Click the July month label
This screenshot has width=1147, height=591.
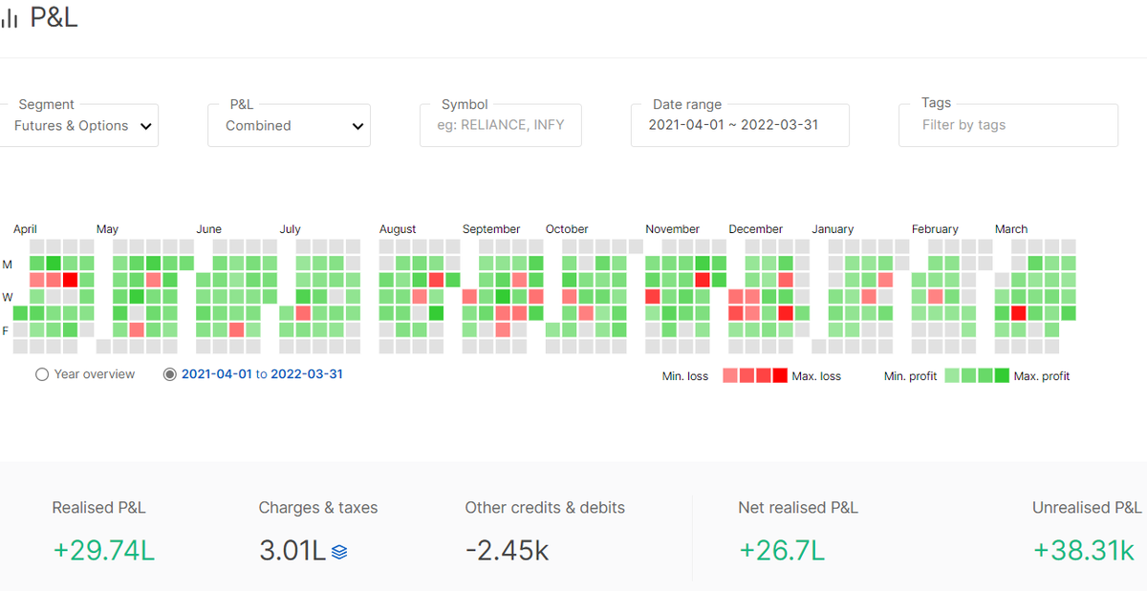(290, 229)
